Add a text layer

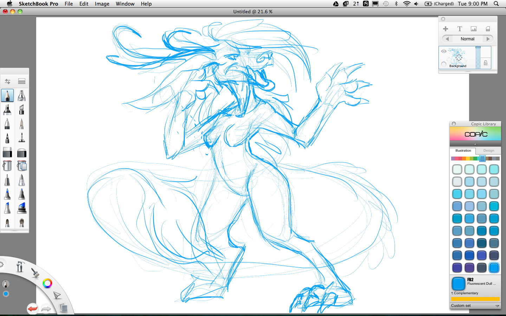(460, 29)
